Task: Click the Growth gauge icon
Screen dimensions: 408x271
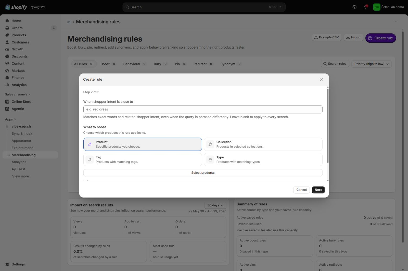Action: coord(7,49)
